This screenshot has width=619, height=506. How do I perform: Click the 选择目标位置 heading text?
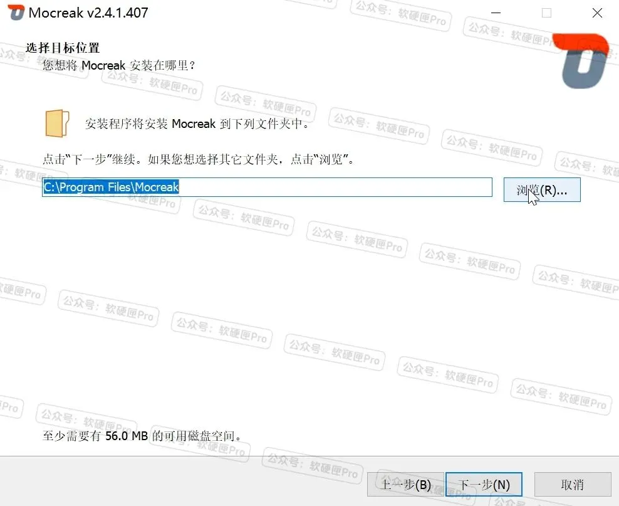pyautogui.click(x=63, y=48)
